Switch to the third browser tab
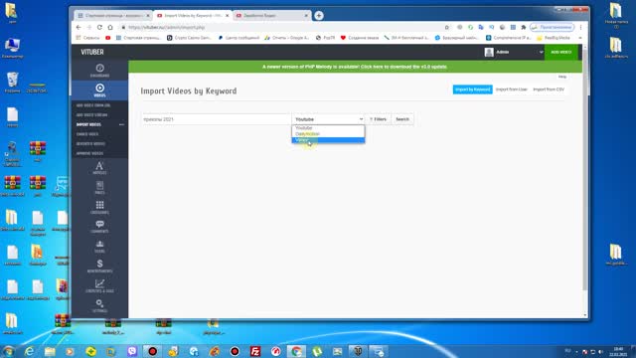The image size is (636, 358). click(x=271, y=16)
